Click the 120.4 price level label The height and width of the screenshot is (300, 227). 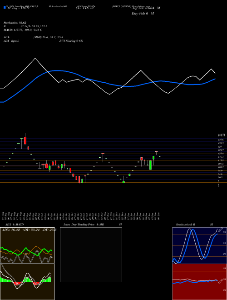[221, 154]
